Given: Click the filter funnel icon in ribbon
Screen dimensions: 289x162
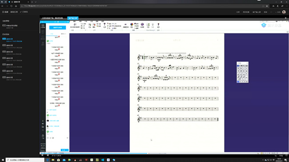Looking at the screenshot, I should [104, 24].
